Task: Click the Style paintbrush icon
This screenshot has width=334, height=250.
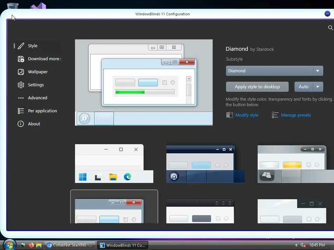Action: 21,46
